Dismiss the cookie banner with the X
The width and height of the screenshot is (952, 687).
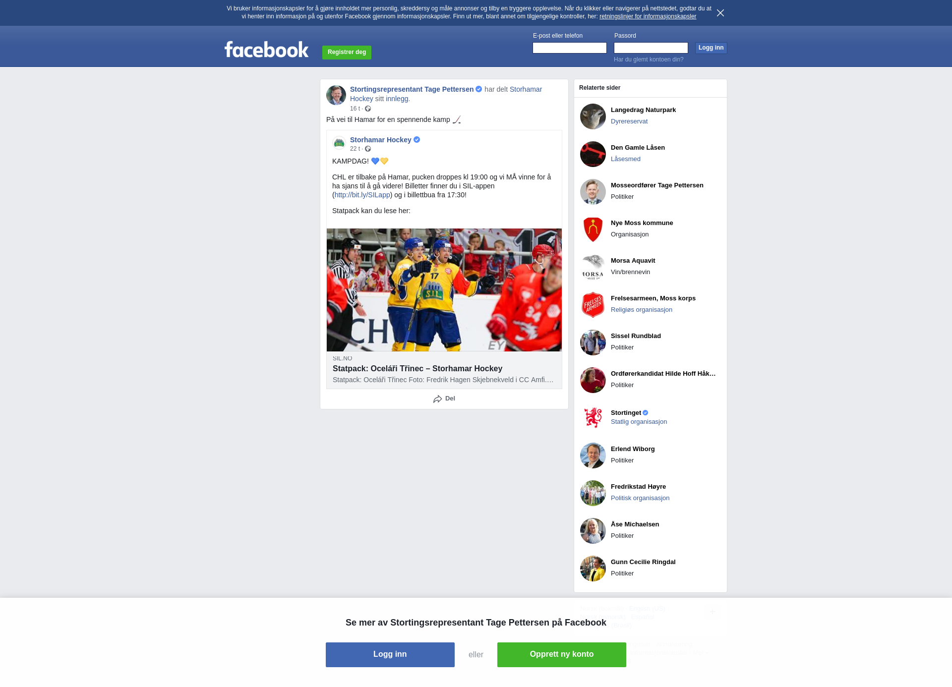[x=720, y=13]
